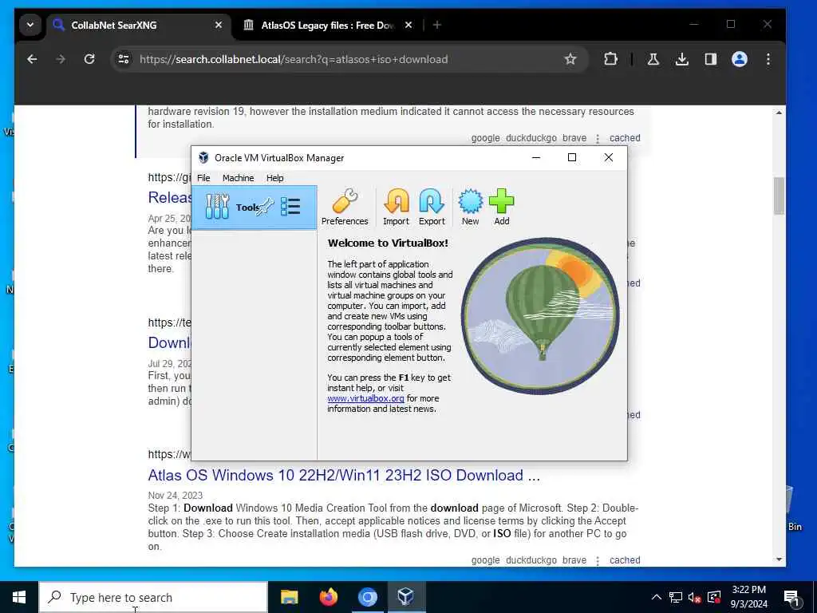Screen dimensions: 817x613
Task: Open the browser three-dot menu
Action: [768, 59]
